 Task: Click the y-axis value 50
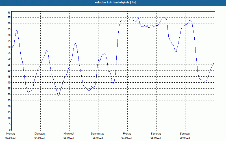click(9, 71)
